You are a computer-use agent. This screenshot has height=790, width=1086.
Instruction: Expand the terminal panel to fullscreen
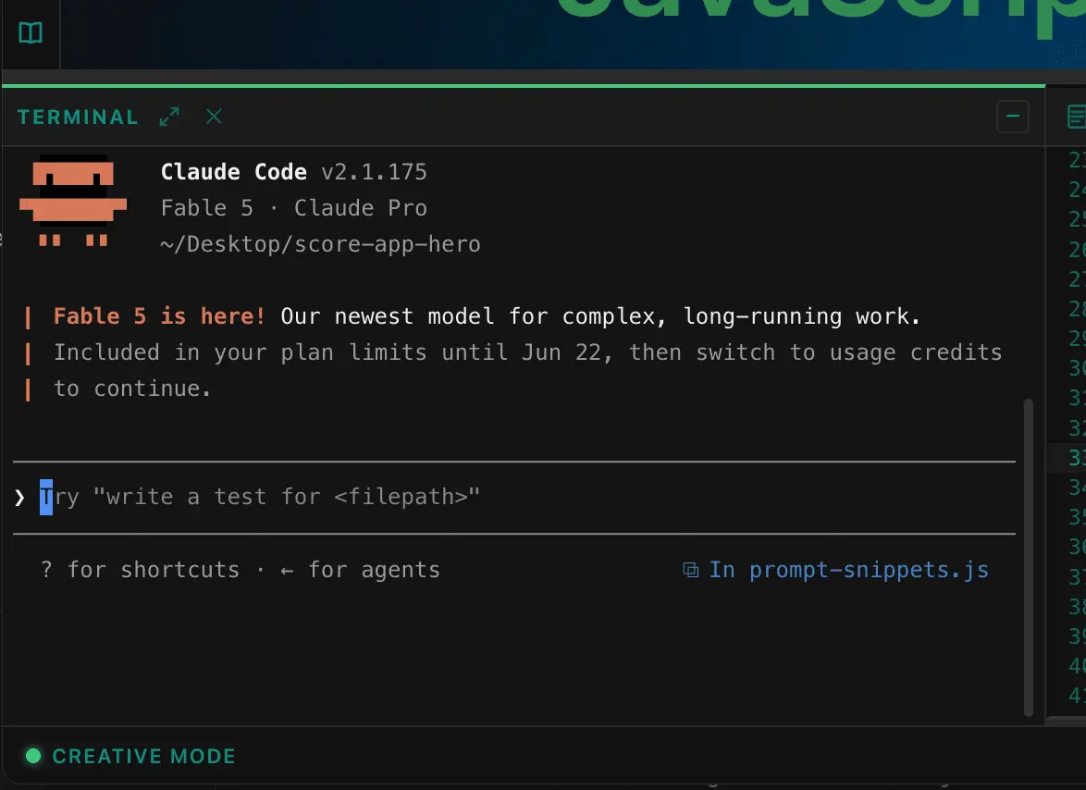169,117
